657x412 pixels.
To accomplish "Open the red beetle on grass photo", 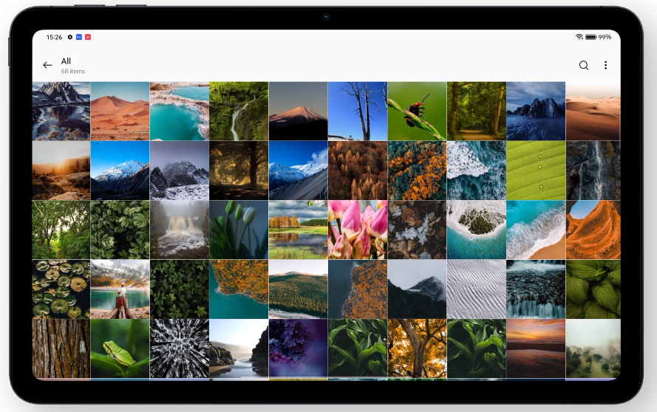I will 418,111.
